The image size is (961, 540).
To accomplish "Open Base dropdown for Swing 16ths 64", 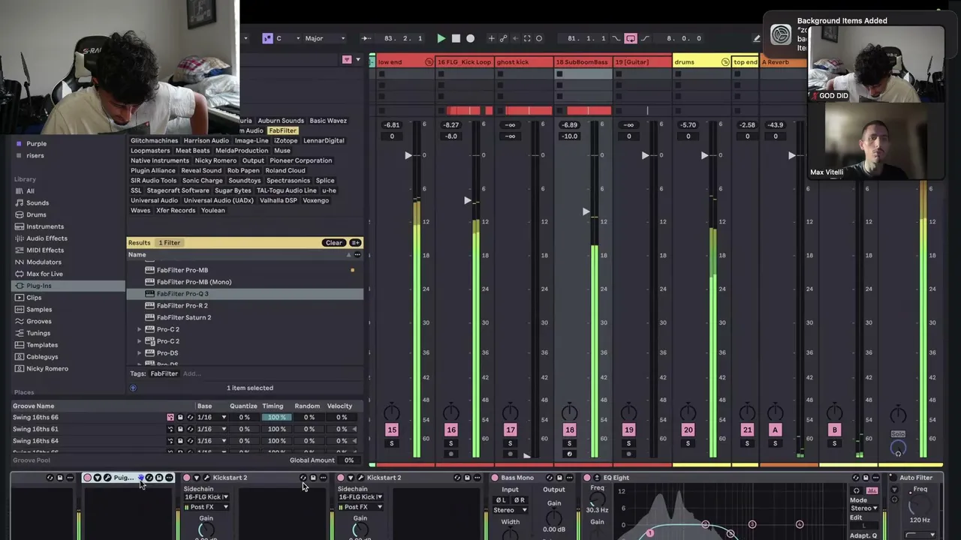I will [x=212, y=441].
